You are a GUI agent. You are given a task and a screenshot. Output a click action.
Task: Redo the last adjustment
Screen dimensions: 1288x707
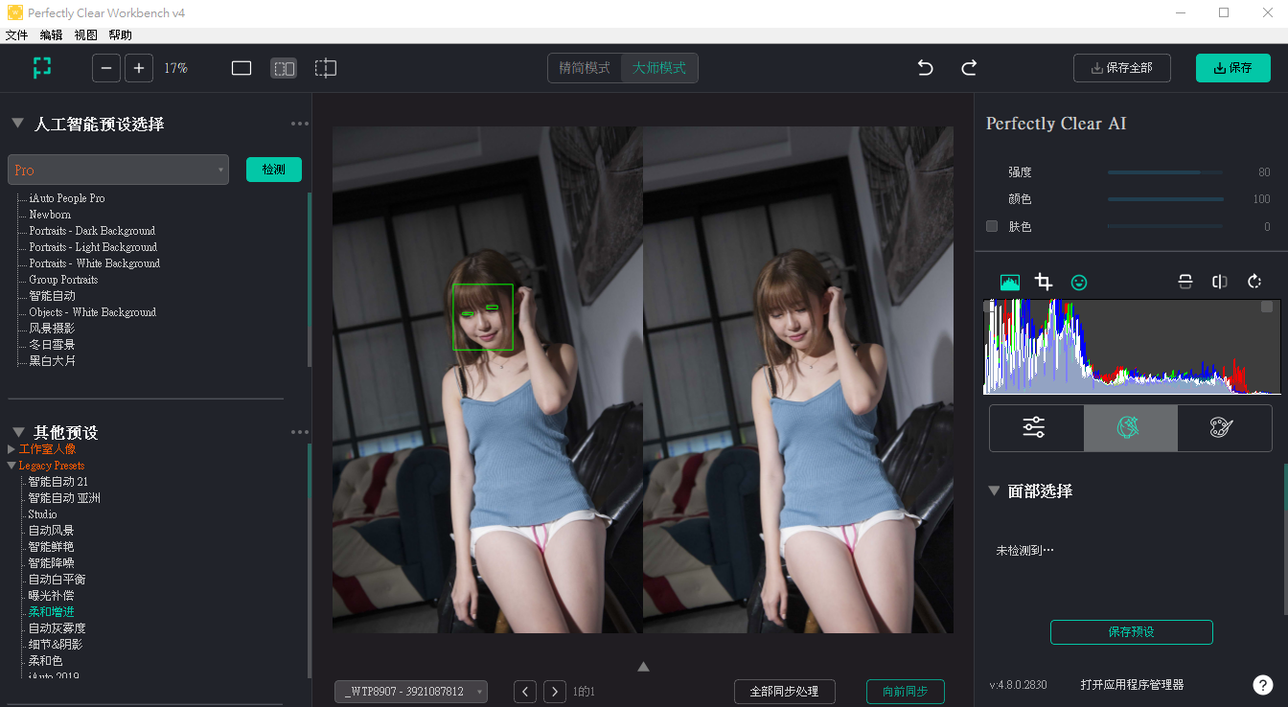tap(969, 68)
